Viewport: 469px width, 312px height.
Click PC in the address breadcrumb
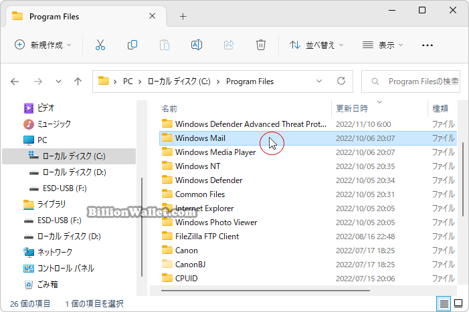(x=128, y=82)
